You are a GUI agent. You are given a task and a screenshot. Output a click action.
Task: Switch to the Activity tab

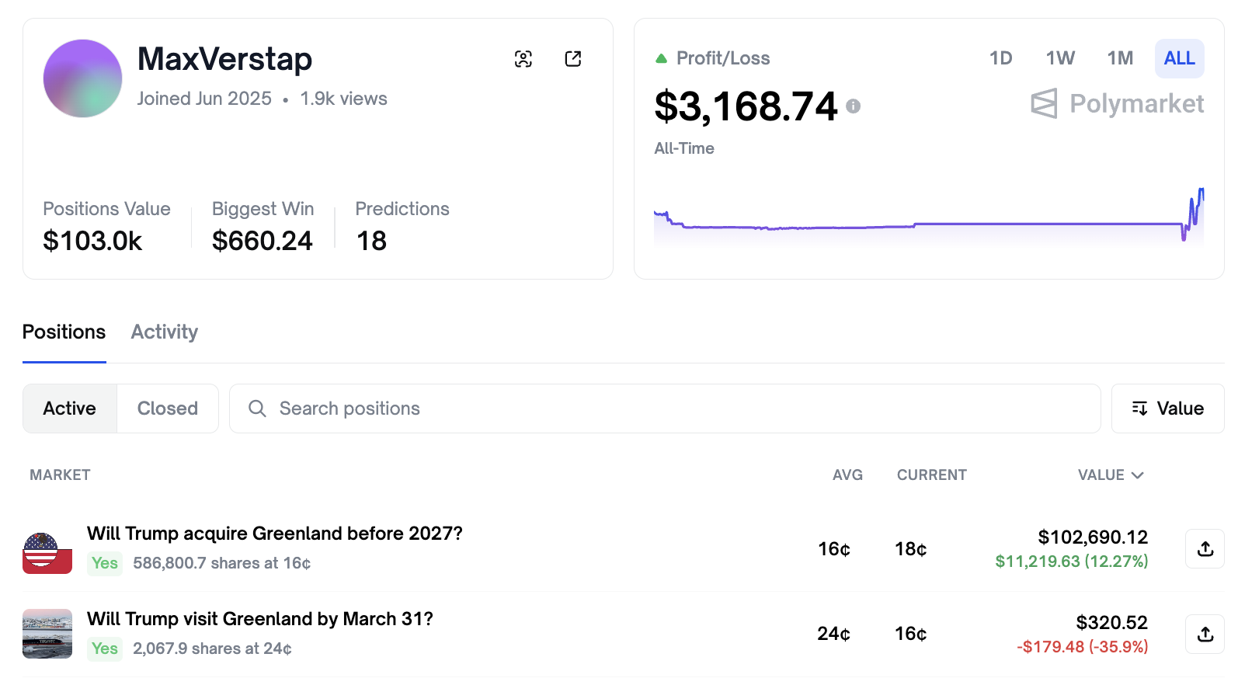(x=165, y=332)
